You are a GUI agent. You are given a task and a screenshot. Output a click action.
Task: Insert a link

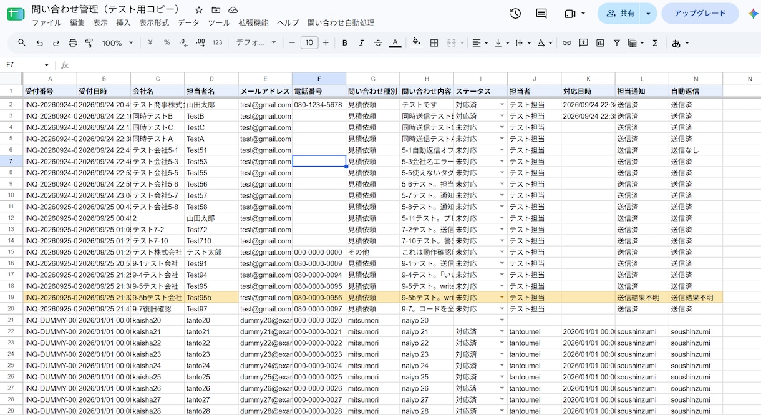point(566,43)
